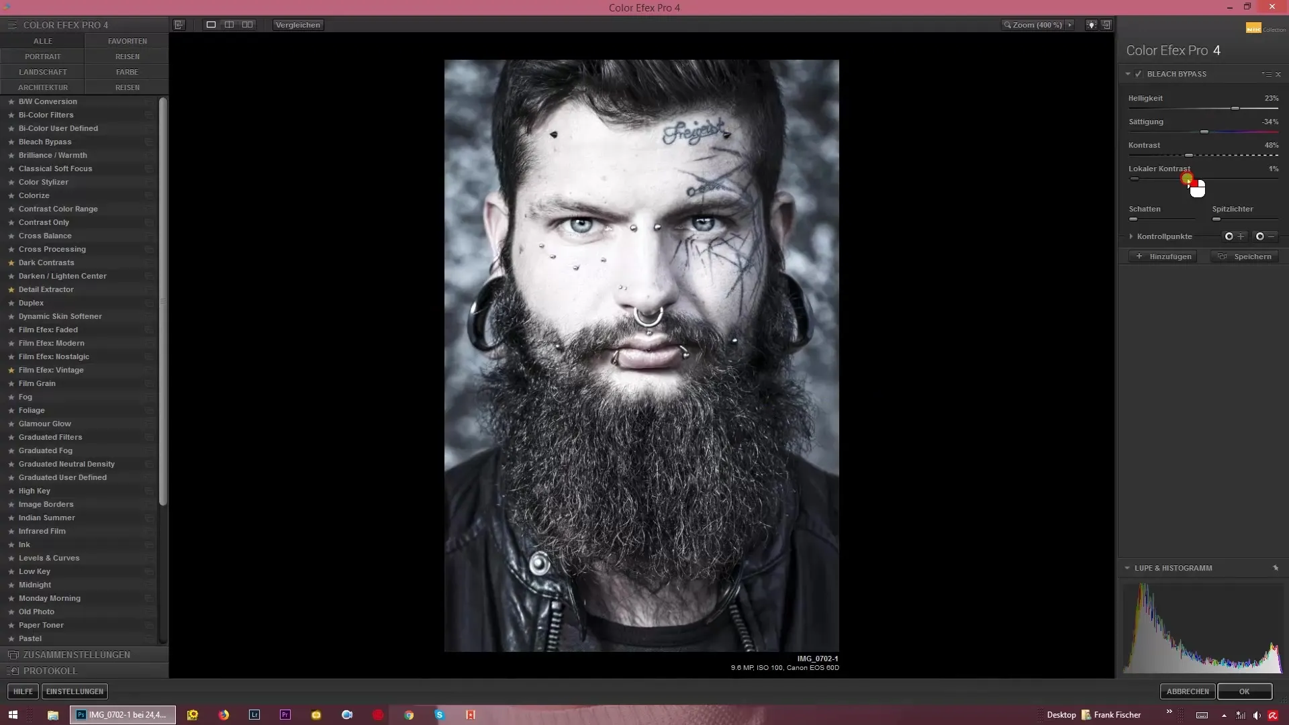The width and height of the screenshot is (1289, 725).
Task: Collapse the Lupe & Histogramm panel
Action: pos(1127,568)
